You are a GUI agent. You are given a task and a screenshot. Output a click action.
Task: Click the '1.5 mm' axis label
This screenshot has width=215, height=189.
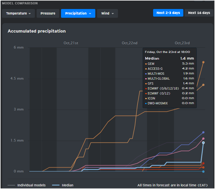[x=17, y=140]
